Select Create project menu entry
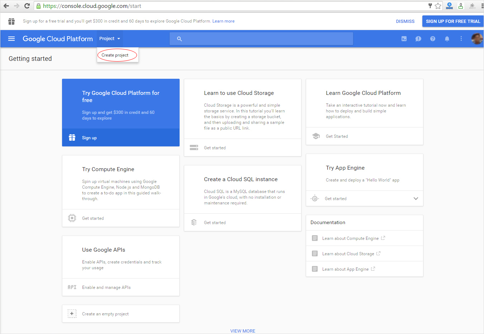This screenshot has width=484, height=334. [x=115, y=55]
